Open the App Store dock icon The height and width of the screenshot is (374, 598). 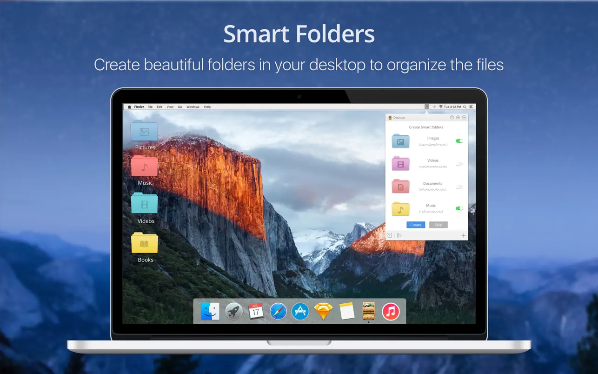pyautogui.click(x=300, y=311)
